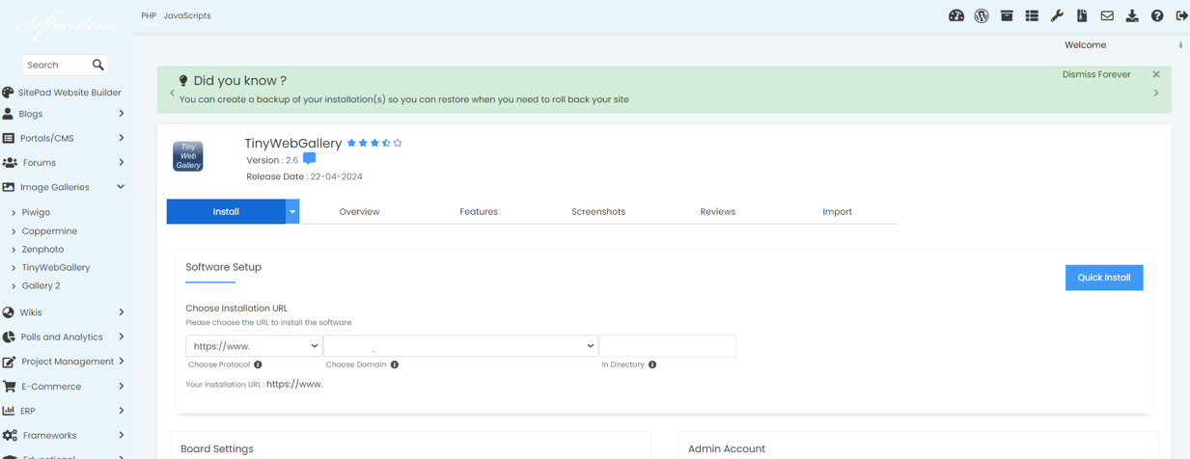Switch to the Install tab
Image resolution: width=1190 pixels, height=459 pixels.
pos(226,211)
